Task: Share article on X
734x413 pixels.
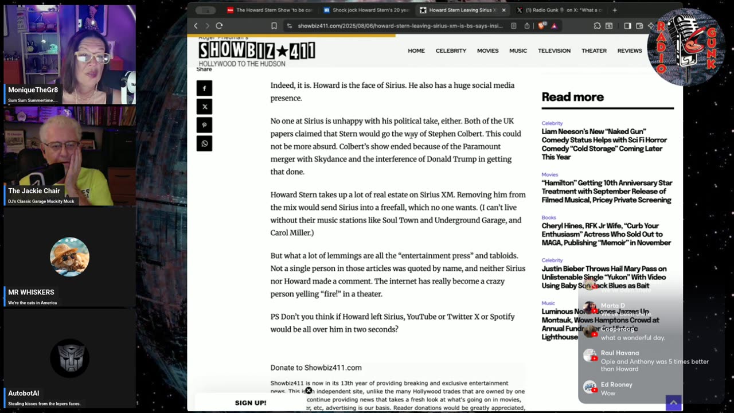Action: (x=204, y=106)
